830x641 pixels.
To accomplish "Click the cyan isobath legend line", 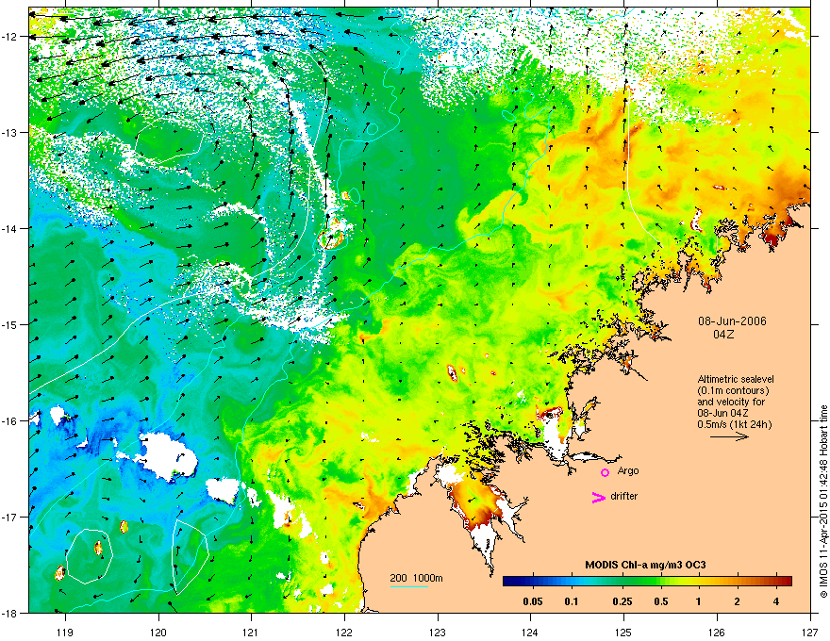I will coord(408,586).
